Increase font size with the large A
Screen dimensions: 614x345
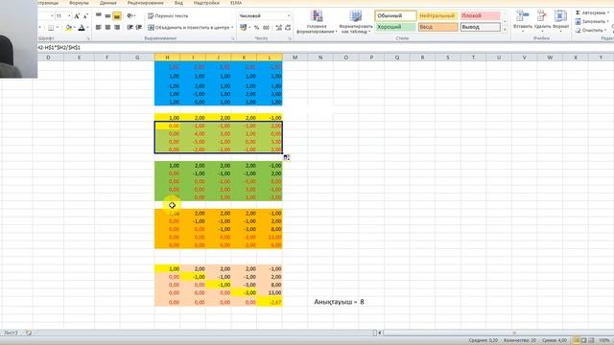point(77,16)
